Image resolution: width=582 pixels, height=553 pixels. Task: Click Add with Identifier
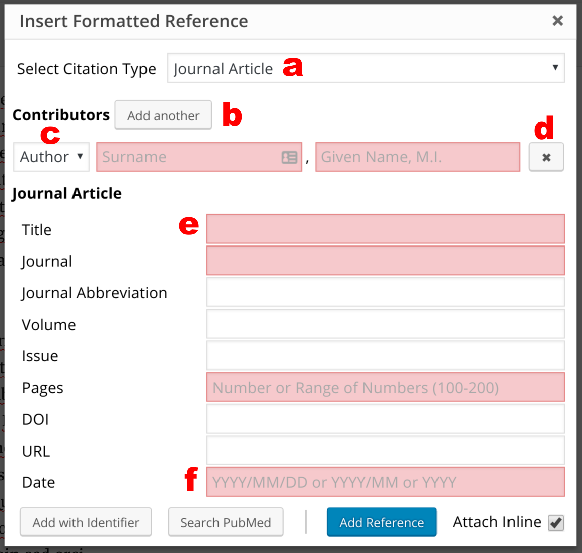click(x=86, y=522)
